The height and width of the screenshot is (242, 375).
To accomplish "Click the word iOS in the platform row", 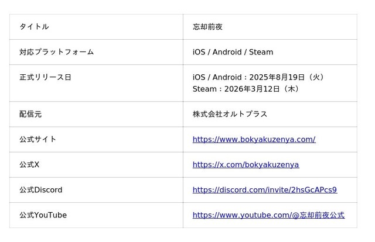I will tap(199, 52).
